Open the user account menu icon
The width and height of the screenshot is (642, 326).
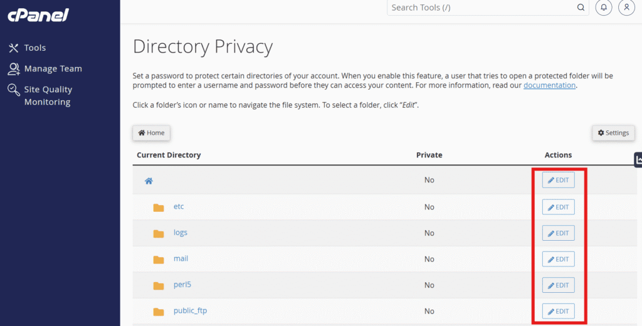(x=626, y=8)
